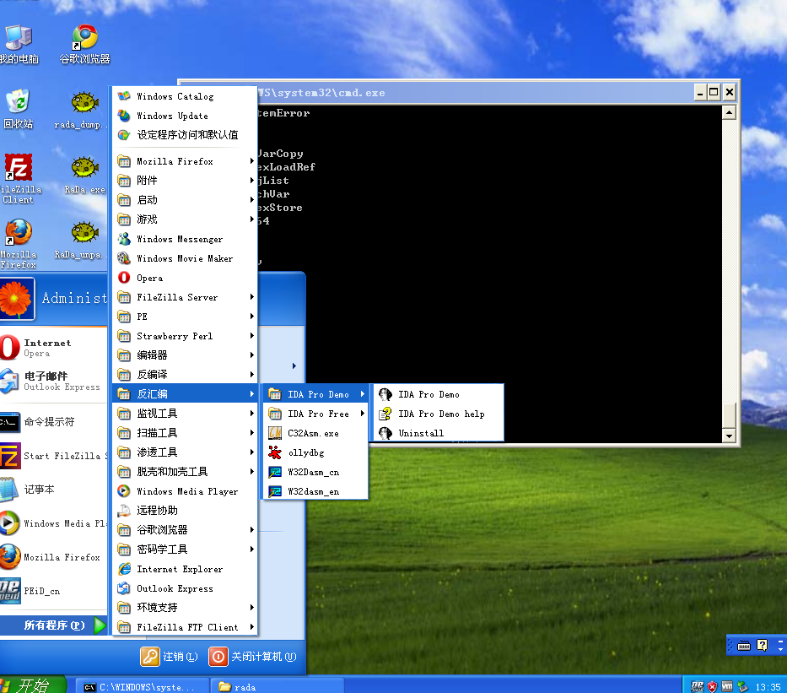The image size is (787, 693).
Task: Expand the IDA Pro Free submenu
Action: [x=317, y=414]
